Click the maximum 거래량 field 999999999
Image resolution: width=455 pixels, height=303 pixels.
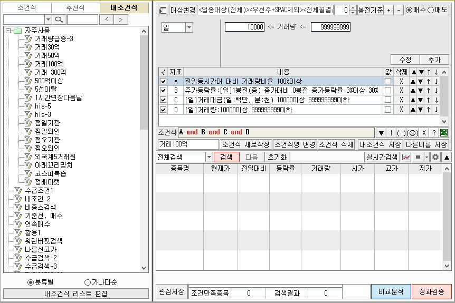(330, 27)
